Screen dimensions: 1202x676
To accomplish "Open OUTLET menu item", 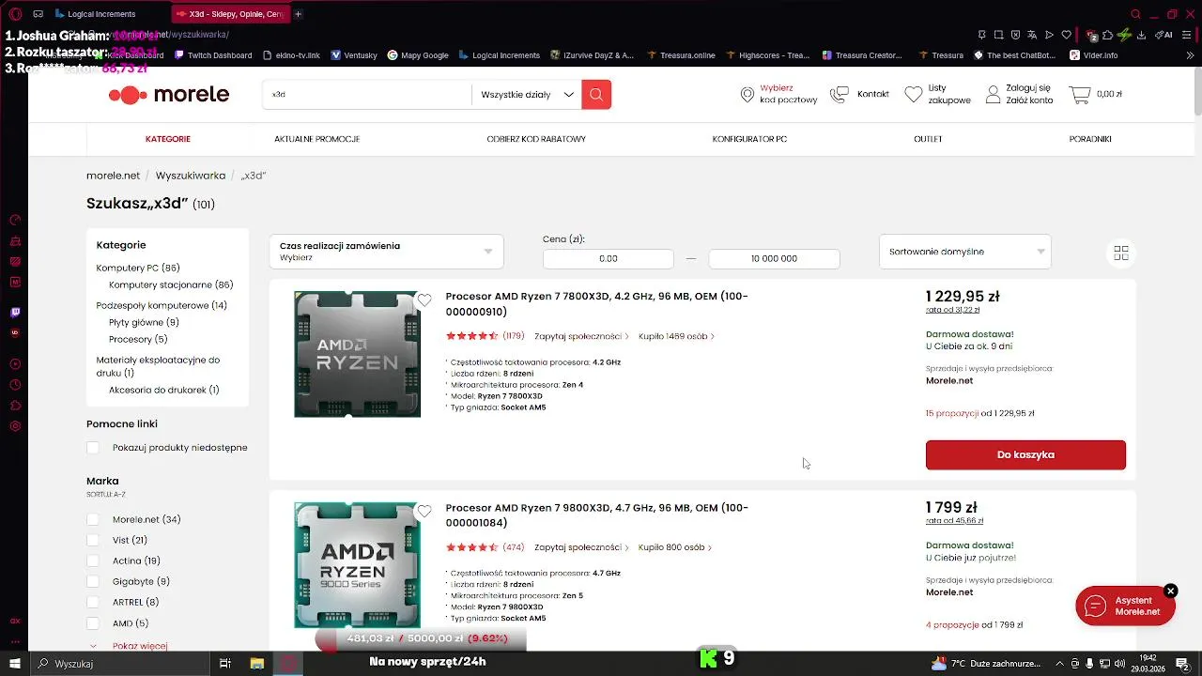I will pos(928,139).
